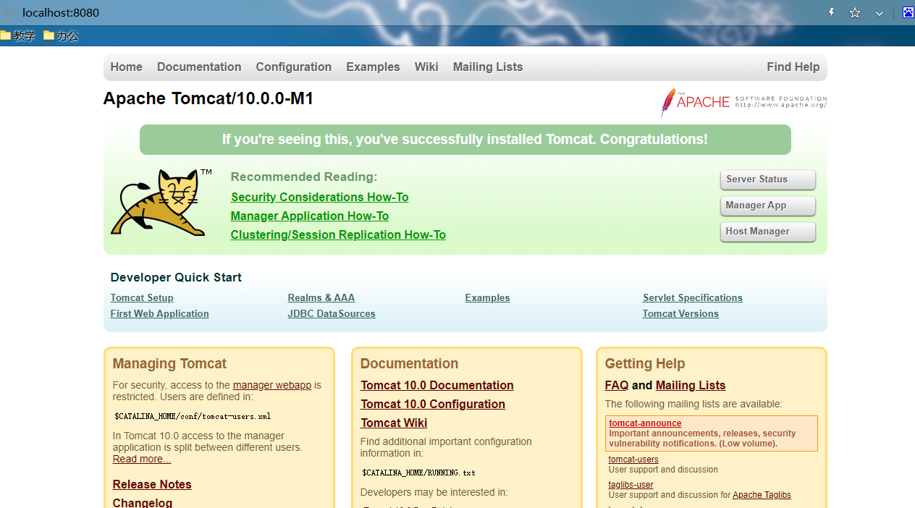Screen dimensions: 915x508
Task: Open Realms & AAA link
Action: pos(321,297)
